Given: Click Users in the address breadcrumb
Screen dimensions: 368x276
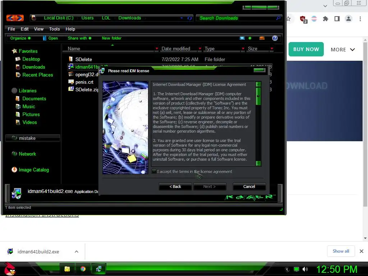Looking at the screenshot, I should 87,18.
